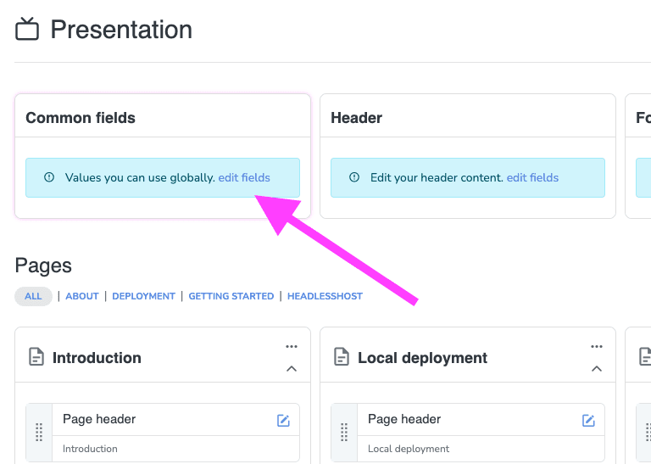This screenshot has width=651, height=464.
Task: Collapse the Introduction page card
Action: click(x=292, y=369)
